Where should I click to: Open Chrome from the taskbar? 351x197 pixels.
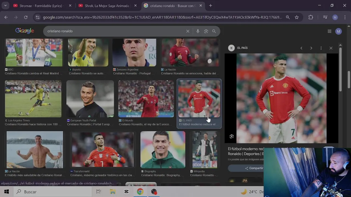pyautogui.click(x=140, y=192)
